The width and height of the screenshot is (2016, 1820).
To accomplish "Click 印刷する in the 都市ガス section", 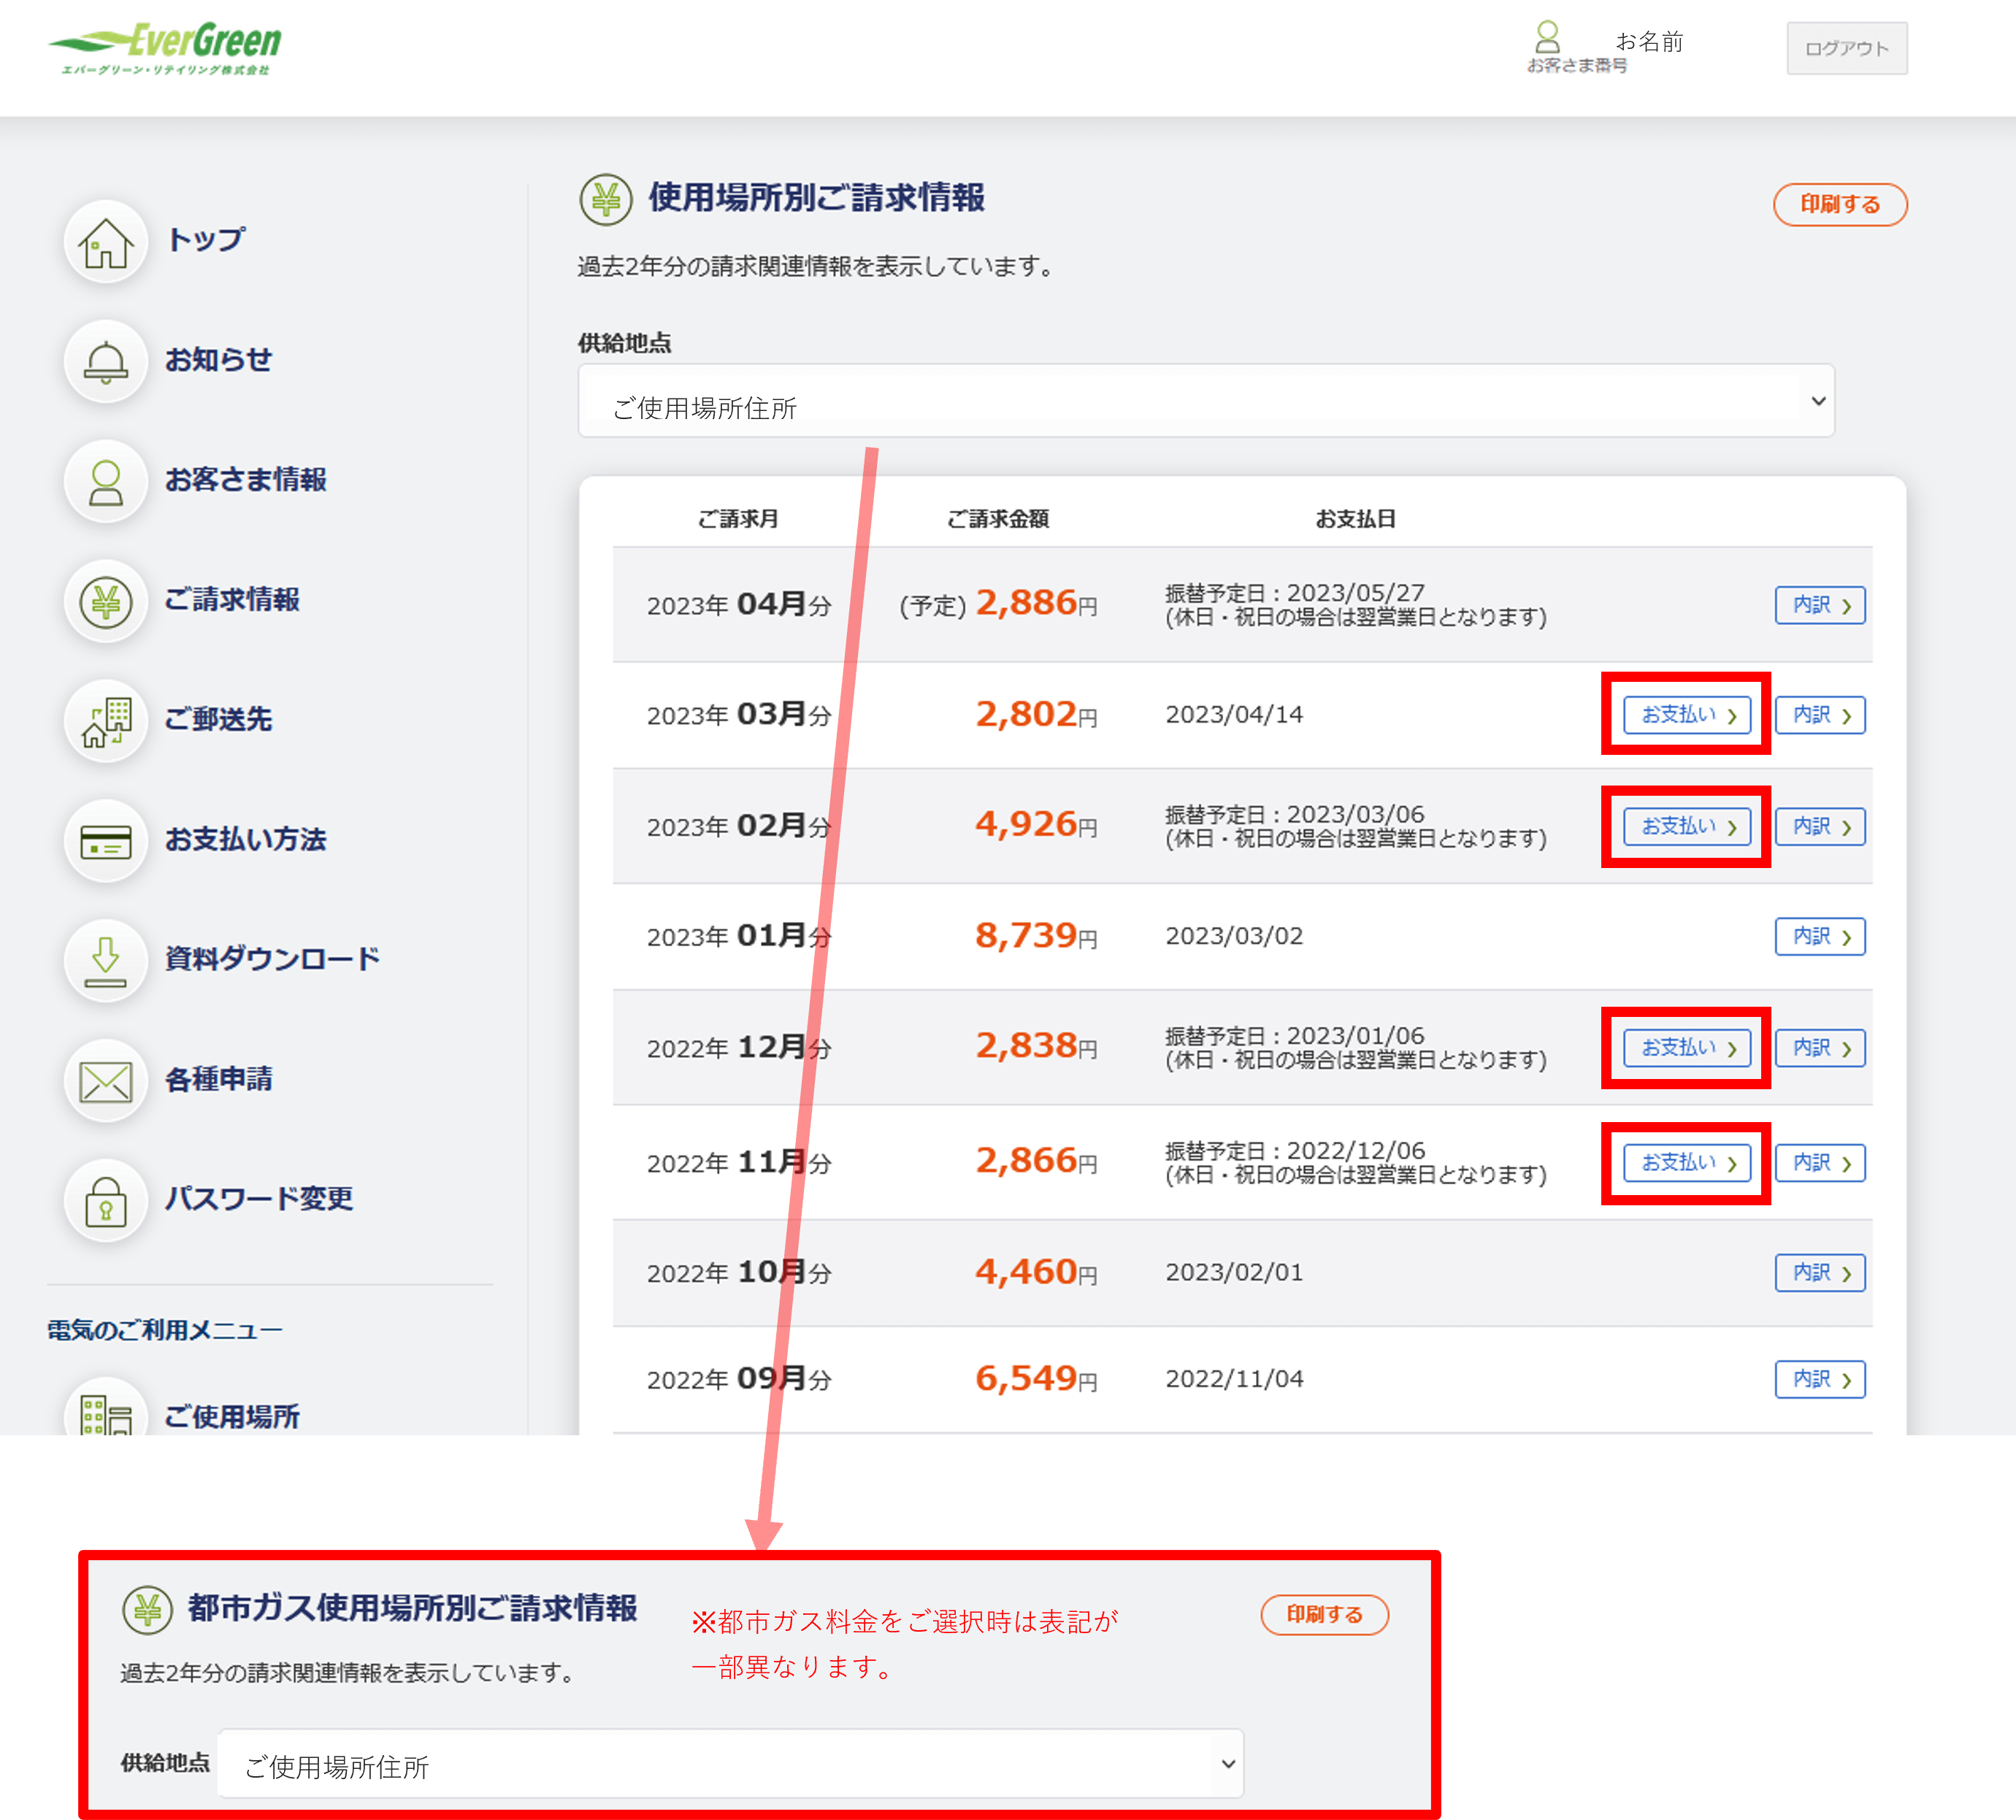I will point(1324,1615).
